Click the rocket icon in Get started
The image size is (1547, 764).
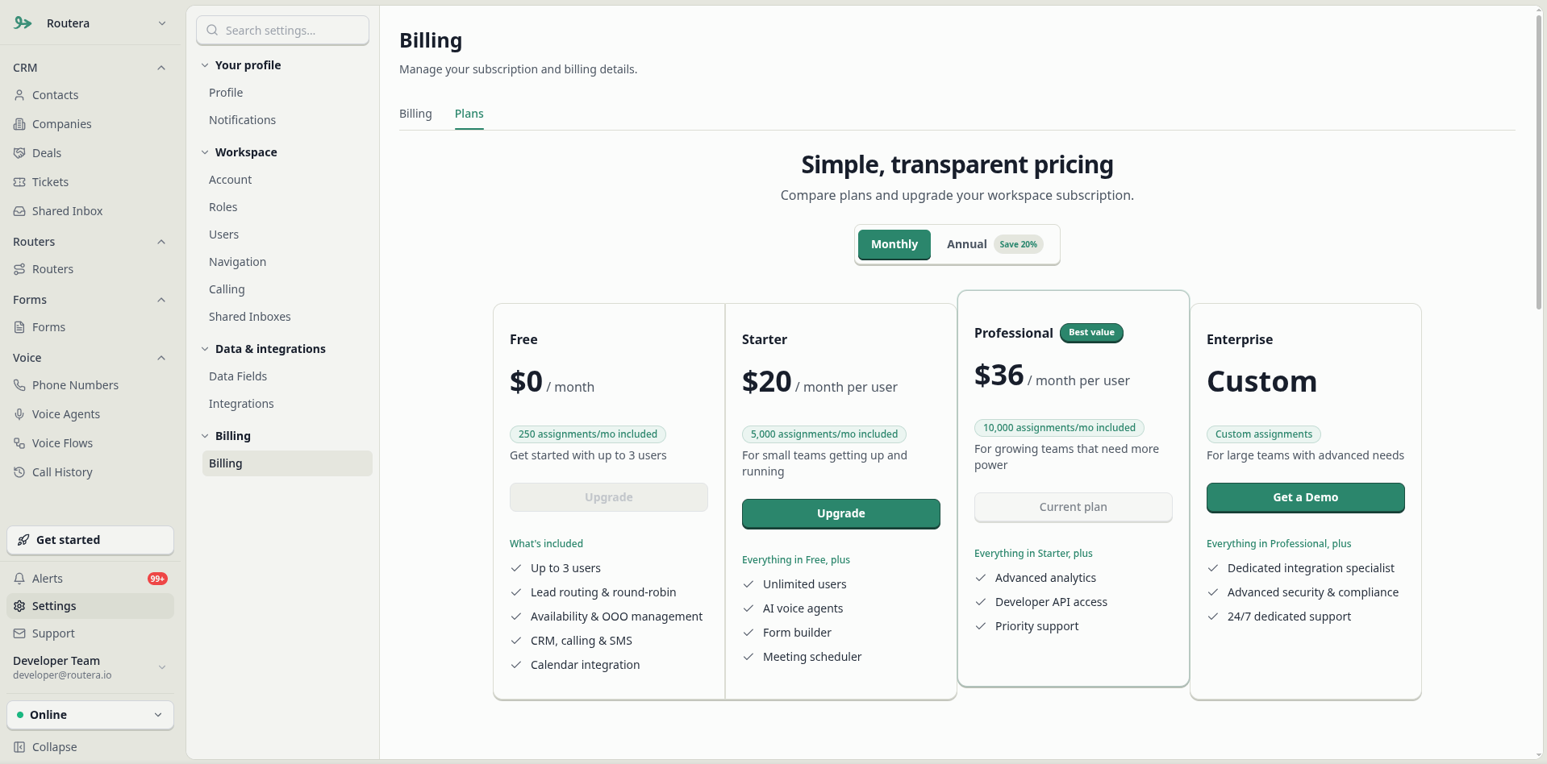click(x=23, y=540)
